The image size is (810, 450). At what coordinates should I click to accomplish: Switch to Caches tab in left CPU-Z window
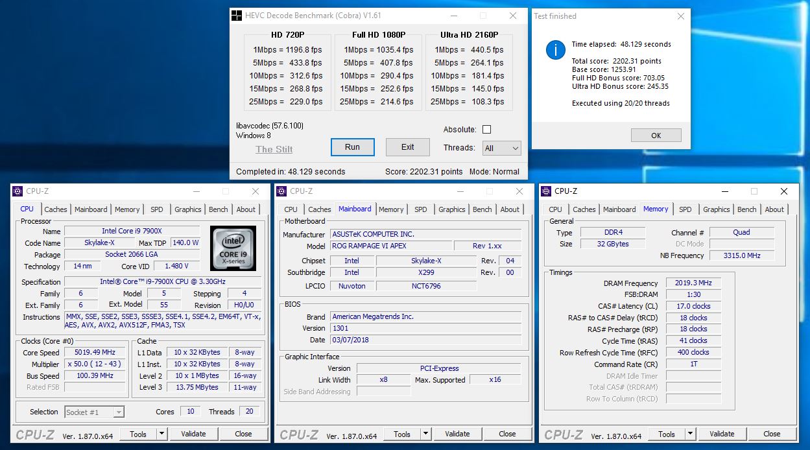pos(56,209)
